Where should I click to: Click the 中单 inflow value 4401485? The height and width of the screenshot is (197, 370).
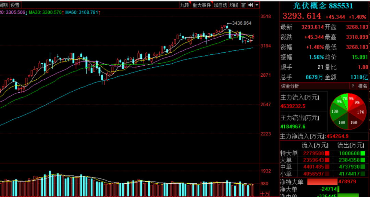click(313, 167)
